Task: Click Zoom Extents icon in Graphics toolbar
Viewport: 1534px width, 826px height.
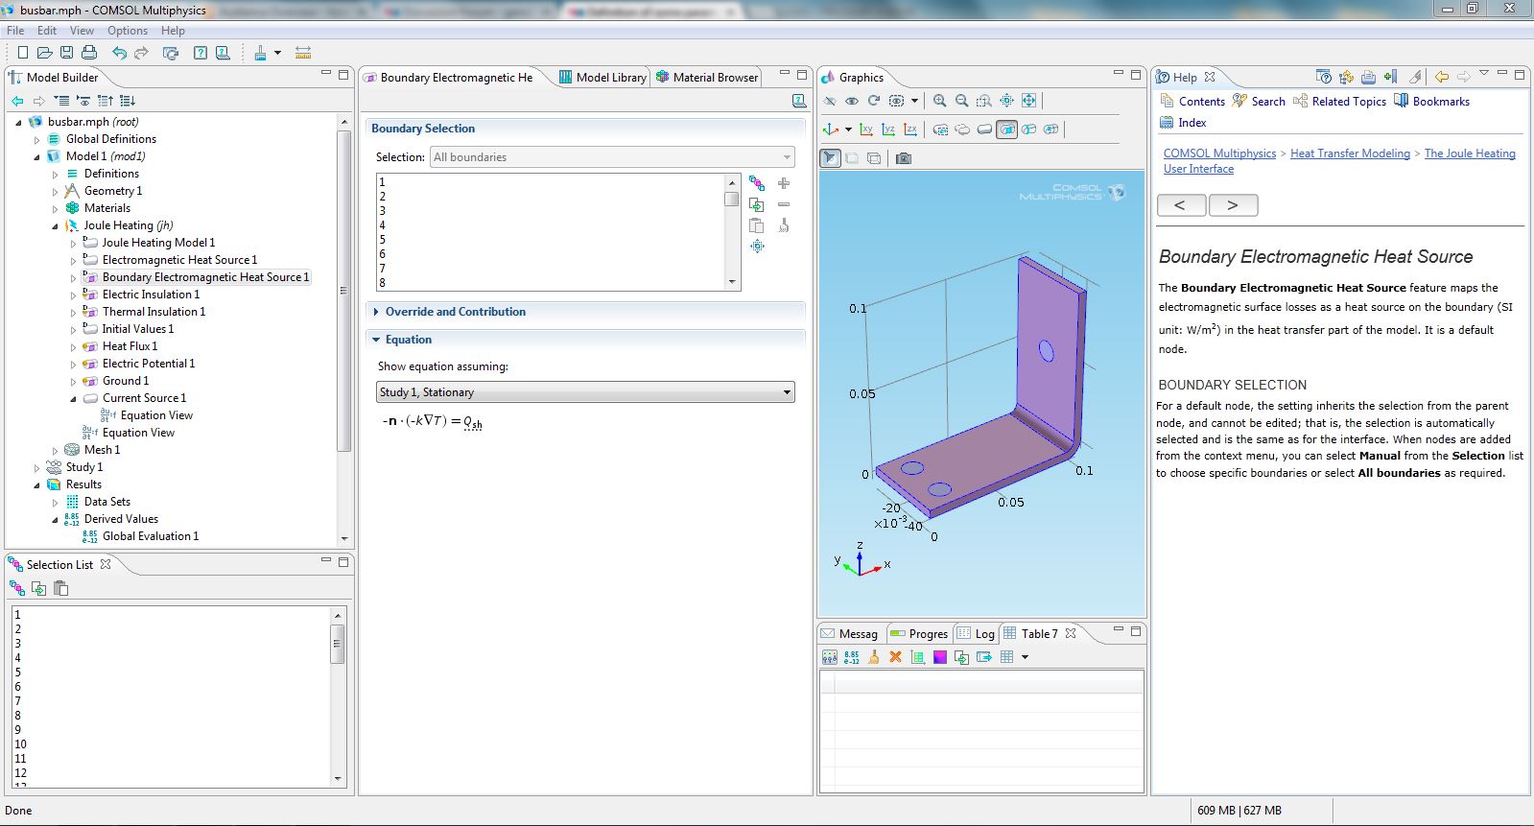Action: click(x=1028, y=101)
